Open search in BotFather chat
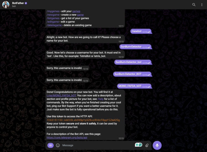 click(194, 5)
